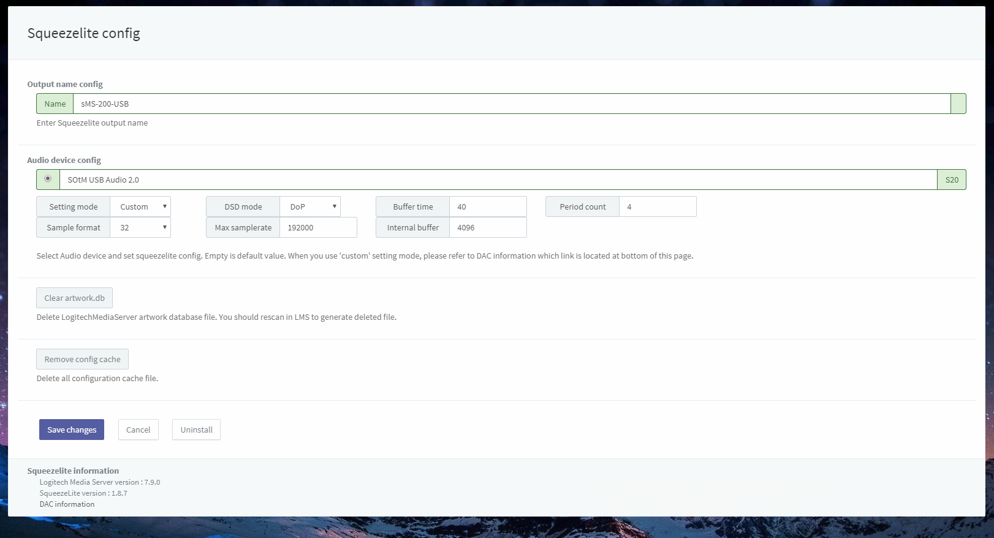Viewport: 994px width, 538px height.
Task: Click the Buffer time input field
Action: tap(488, 207)
